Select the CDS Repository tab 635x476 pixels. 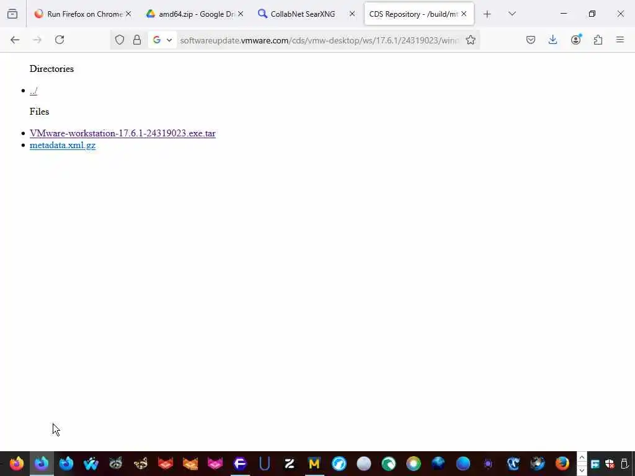click(419, 14)
